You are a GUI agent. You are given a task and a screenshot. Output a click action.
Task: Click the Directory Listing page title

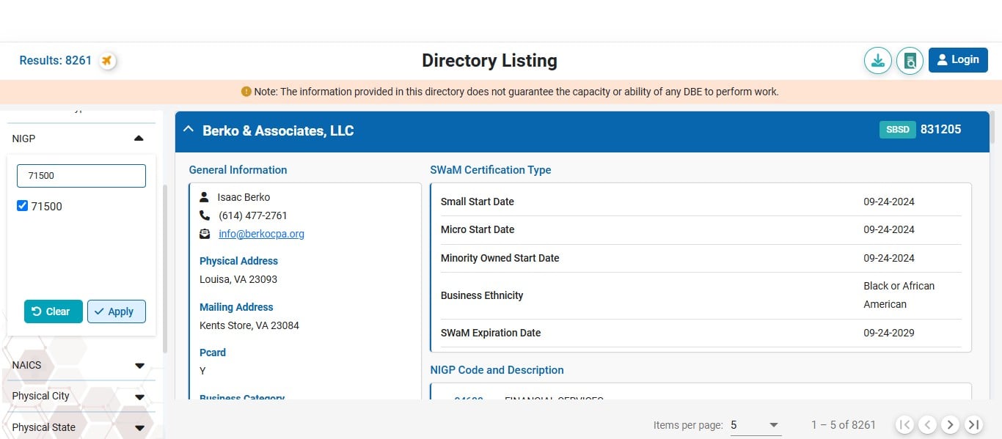point(489,61)
